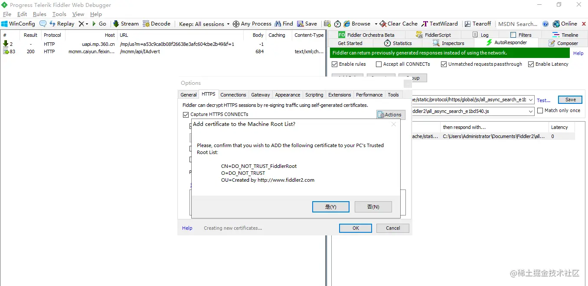Click Tearoff toolbar button
This screenshot has height=286, width=588.
click(478, 24)
